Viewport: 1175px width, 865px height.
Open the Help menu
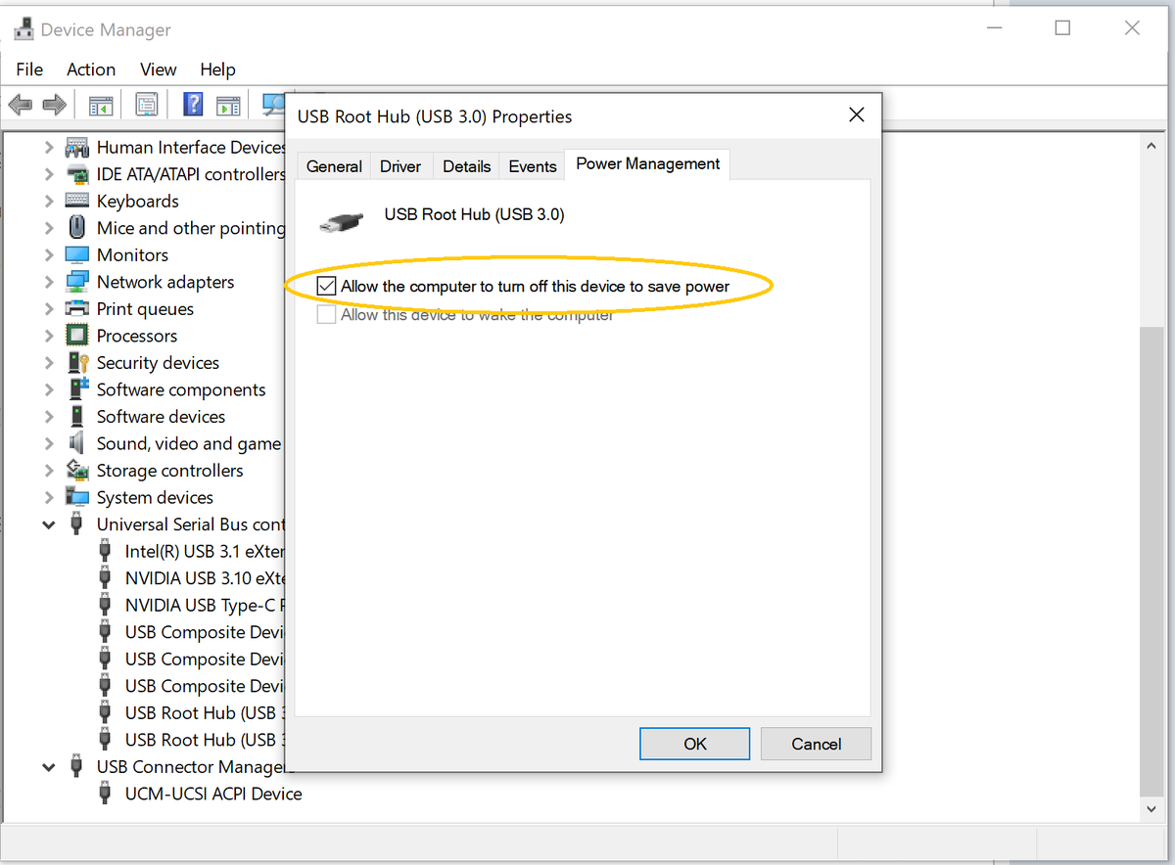217,69
